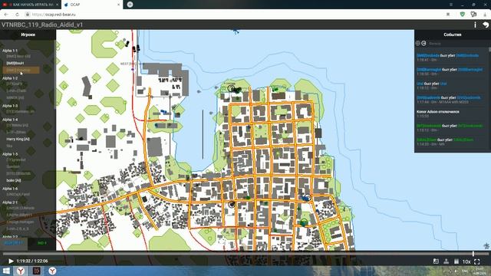Click the events panel scrollbar
The width and height of the screenshot is (491, 276).
489,50
